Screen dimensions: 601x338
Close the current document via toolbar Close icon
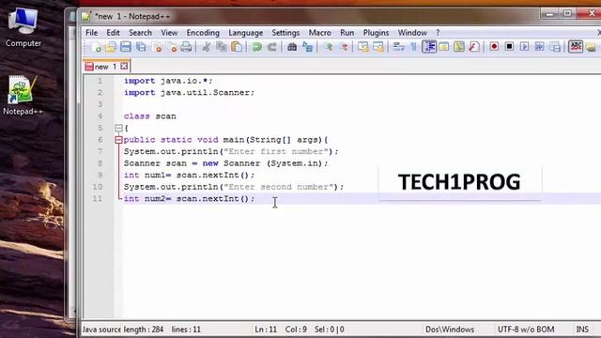click(x=157, y=47)
